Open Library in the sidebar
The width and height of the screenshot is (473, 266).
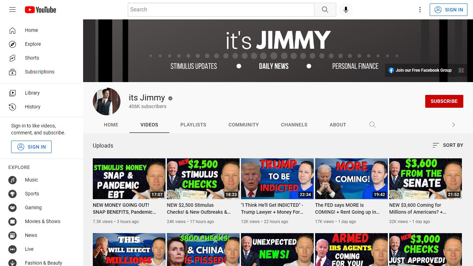[42, 93]
